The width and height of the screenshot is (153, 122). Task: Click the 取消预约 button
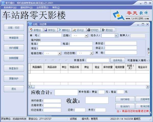click(125, 106)
